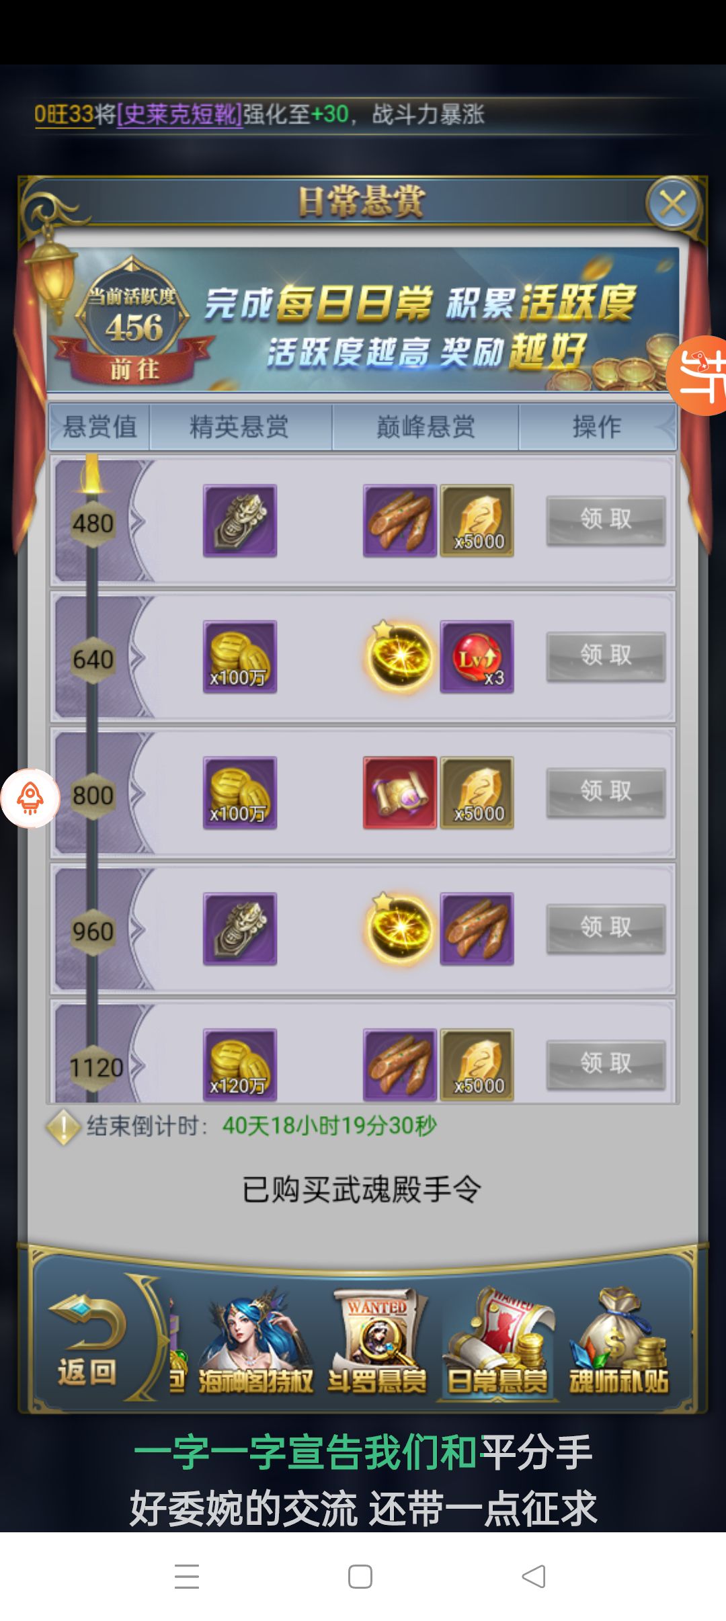Screen dimensions: 726x1621
Task: Open the 史莱克短靴 item link in announcement
Action: click(x=179, y=114)
